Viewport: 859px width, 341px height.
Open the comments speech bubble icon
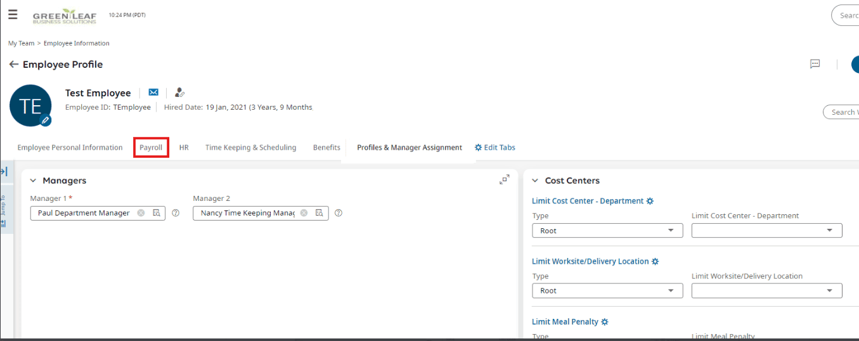[815, 64]
